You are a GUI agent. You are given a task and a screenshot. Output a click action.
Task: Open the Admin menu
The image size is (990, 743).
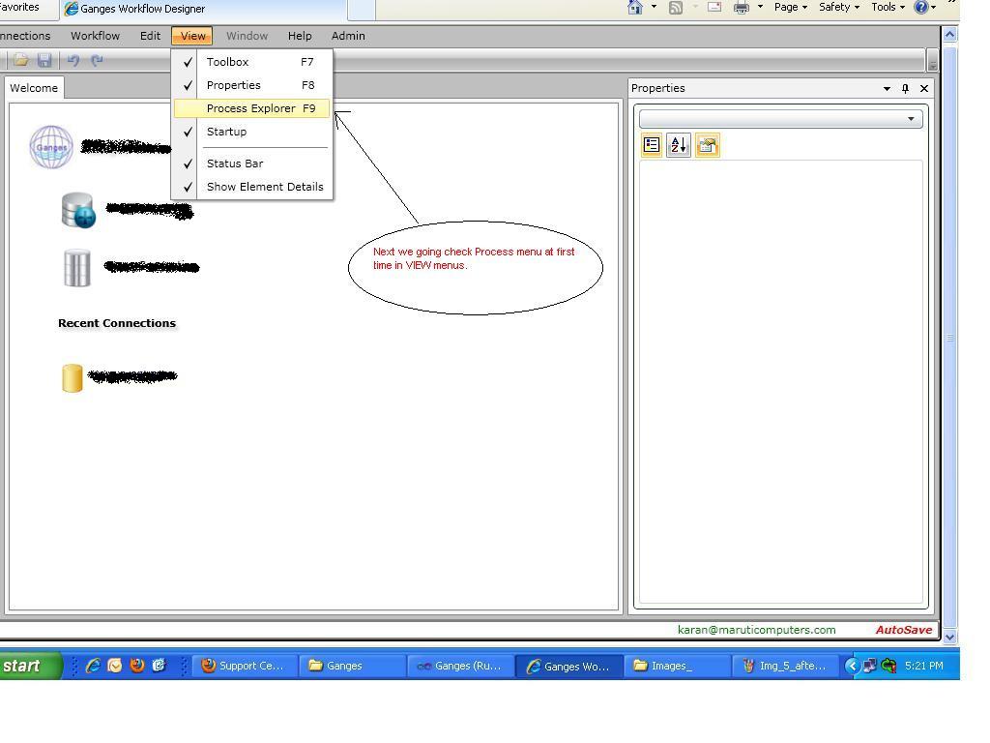(348, 36)
